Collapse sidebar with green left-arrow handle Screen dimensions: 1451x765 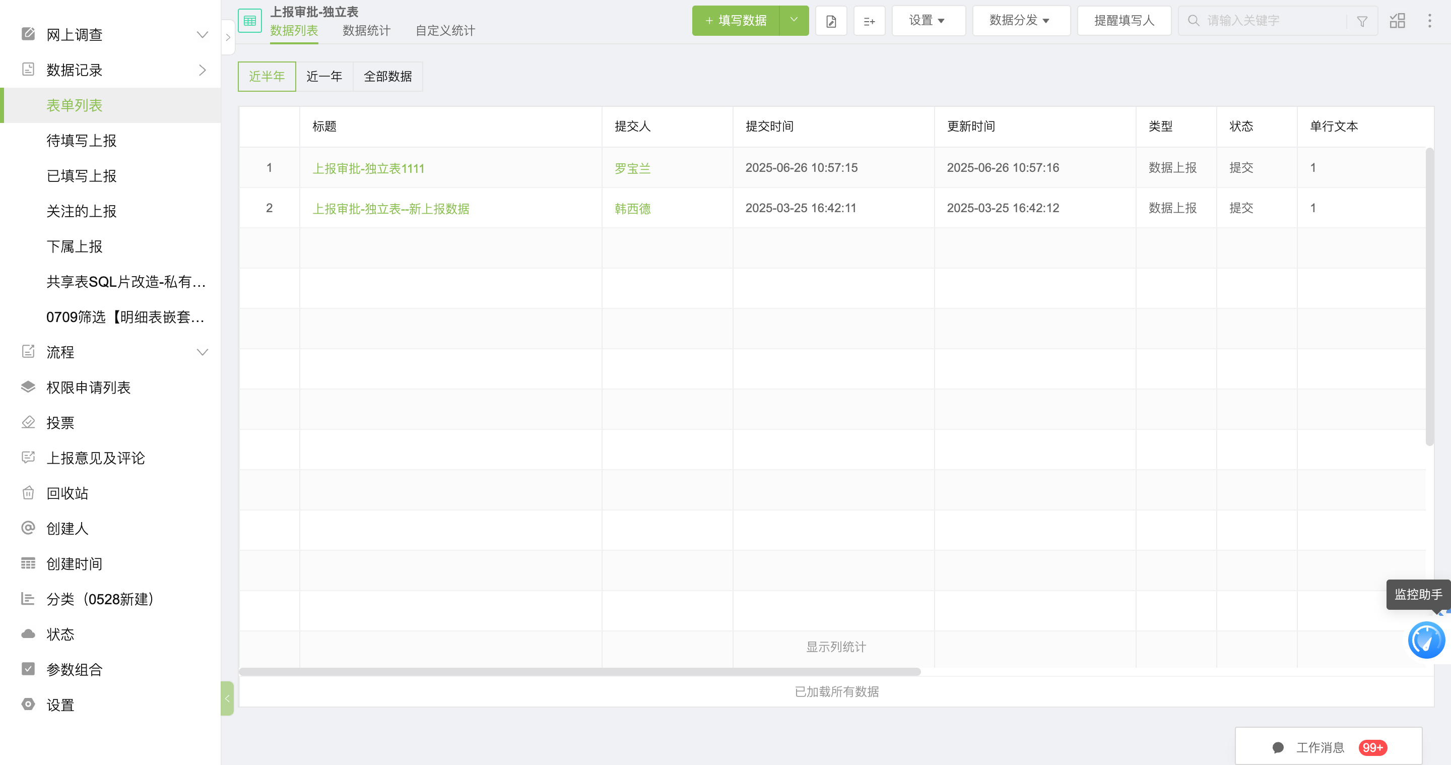click(227, 698)
